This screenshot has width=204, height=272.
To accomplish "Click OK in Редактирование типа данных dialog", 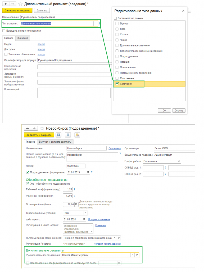I will tap(164, 110).
